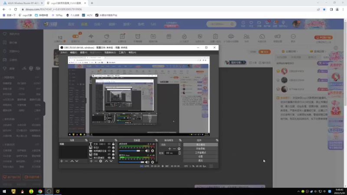This screenshot has width=347, height=195.
Task: Open the OBS View (V) menu
Action: pos(84,52)
